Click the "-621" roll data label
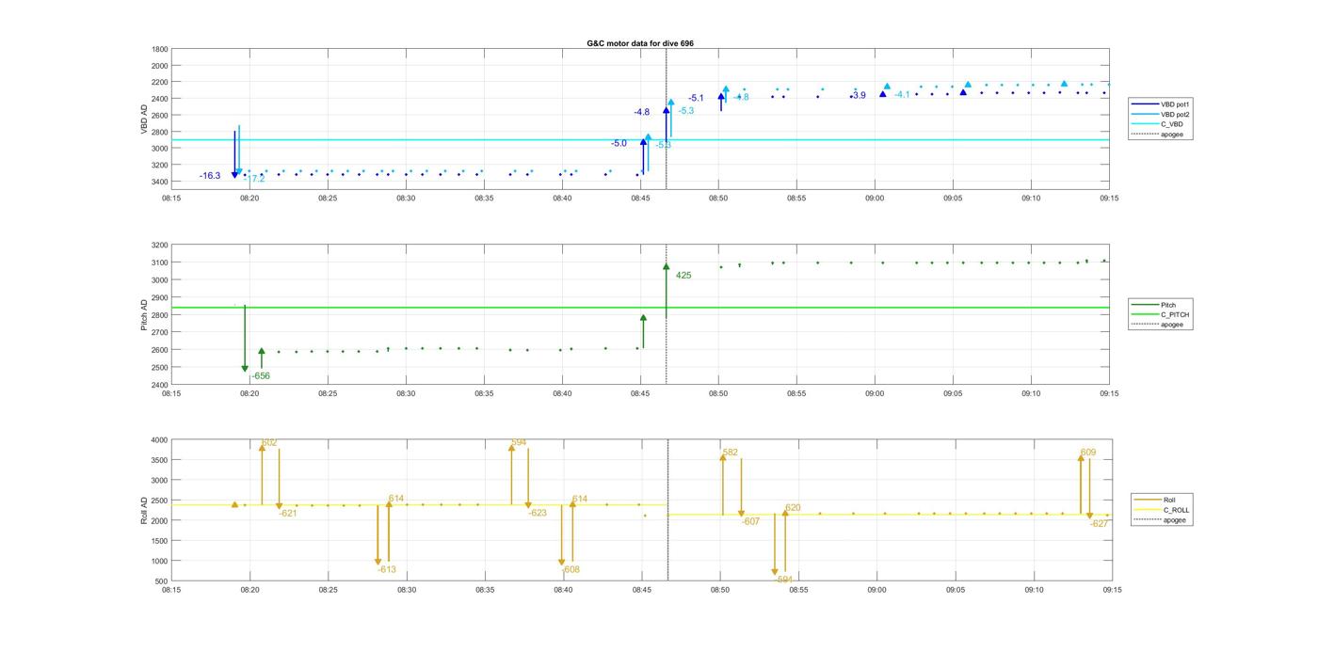The width and height of the screenshot is (1318, 652). (x=287, y=514)
